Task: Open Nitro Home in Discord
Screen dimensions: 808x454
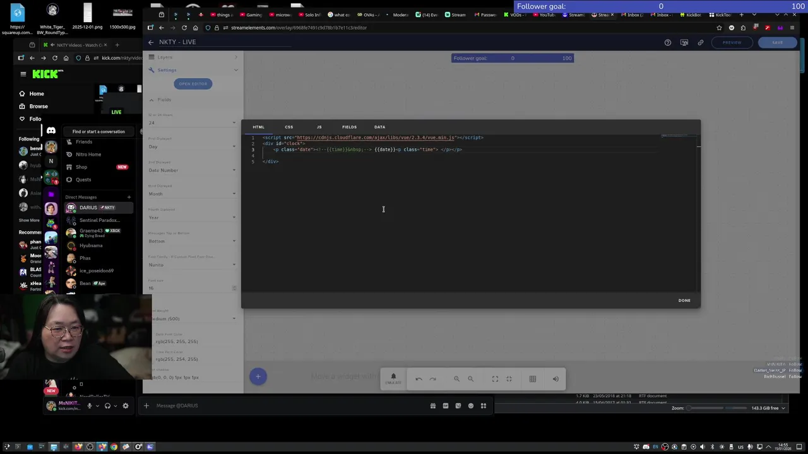Action: click(88, 154)
